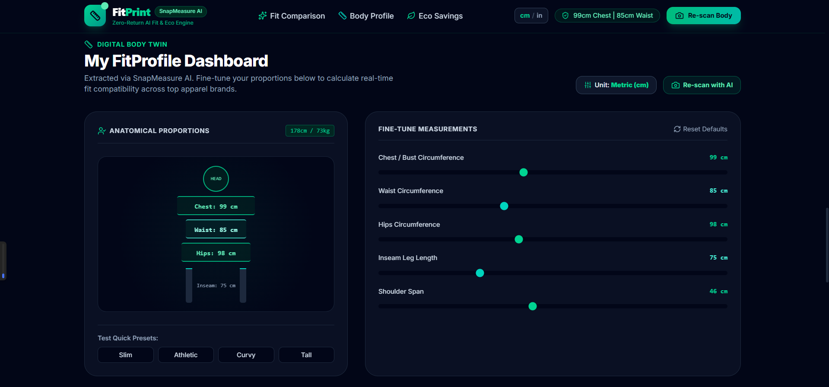Click the Re-scan Body button
Image resolution: width=829 pixels, height=387 pixels.
click(x=703, y=16)
